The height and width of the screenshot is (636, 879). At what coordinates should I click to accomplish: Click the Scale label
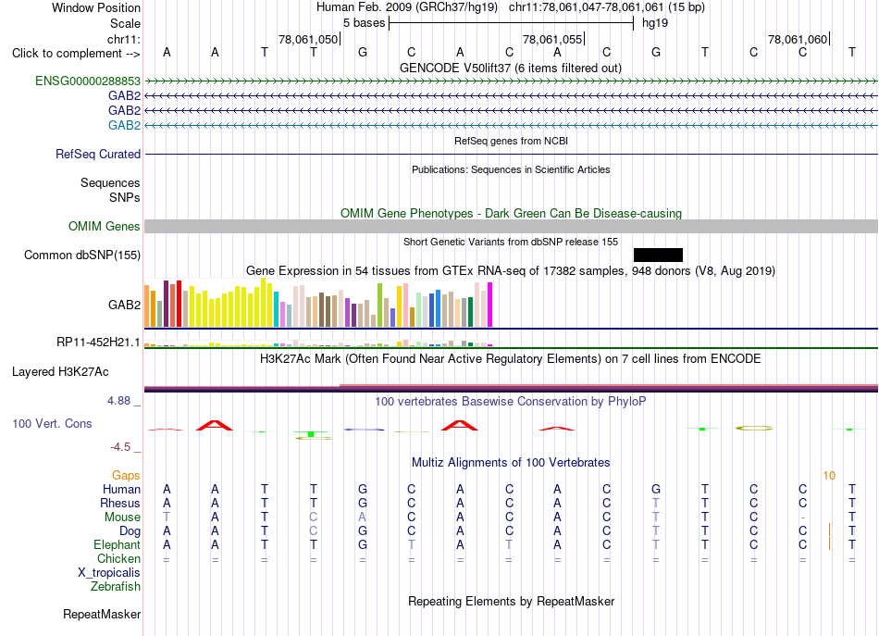125,23
